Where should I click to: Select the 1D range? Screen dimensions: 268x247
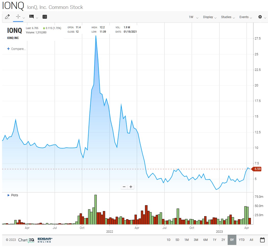(168, 240)
